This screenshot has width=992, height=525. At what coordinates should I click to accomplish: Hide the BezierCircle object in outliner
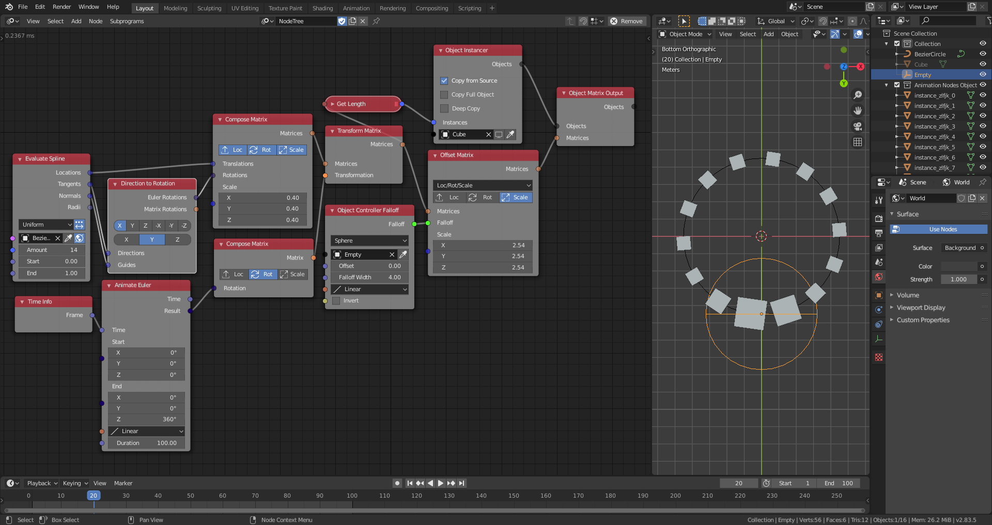click(983, 54)
